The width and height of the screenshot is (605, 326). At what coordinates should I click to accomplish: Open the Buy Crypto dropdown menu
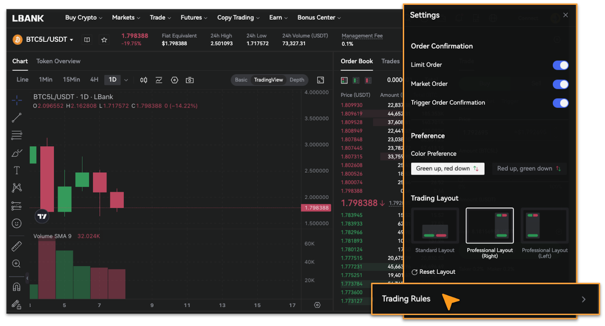[84, 18]
